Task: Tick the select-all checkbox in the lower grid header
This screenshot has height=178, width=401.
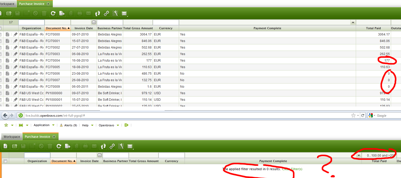Action: click(5, 161)
